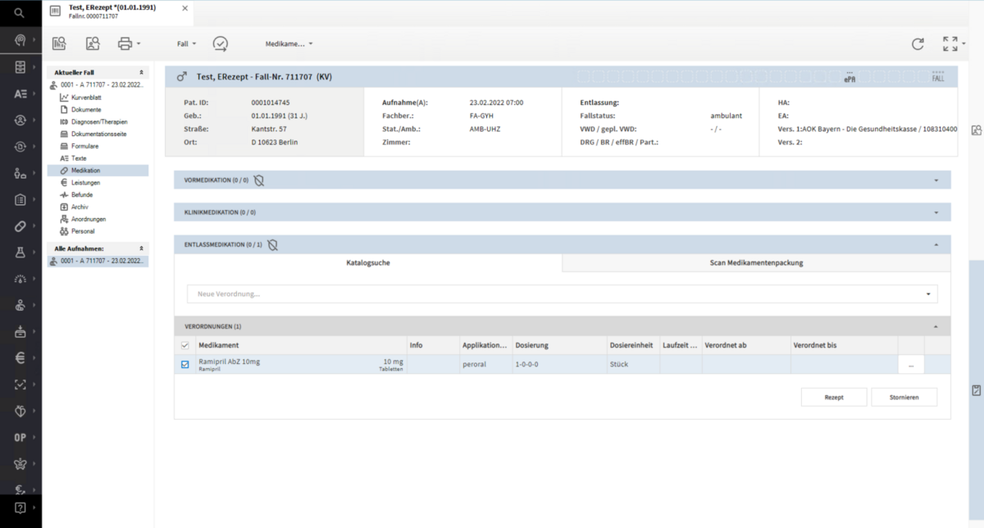Collapse the Aktueller Fall panel
This screenshot has width=984, height=528.
142,72
